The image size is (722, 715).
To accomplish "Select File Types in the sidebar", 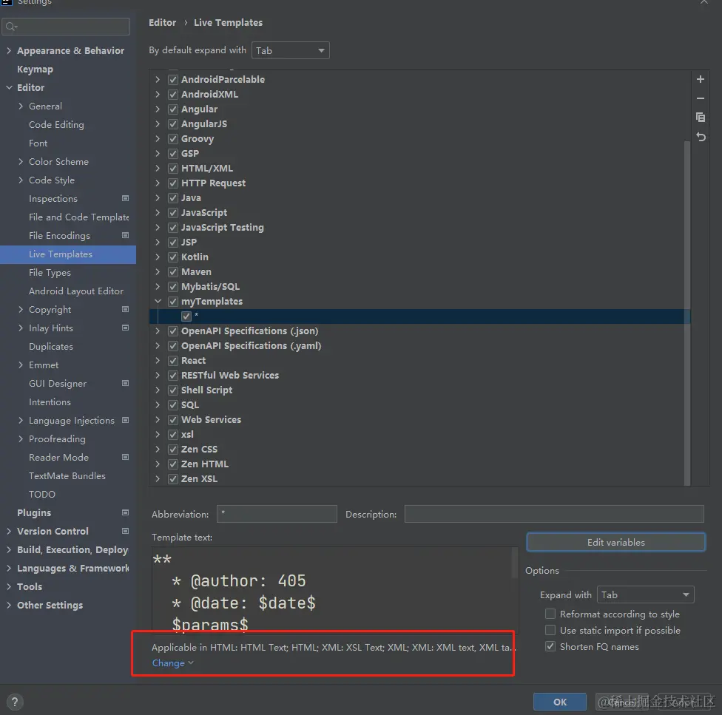I will tap(50, 272).
